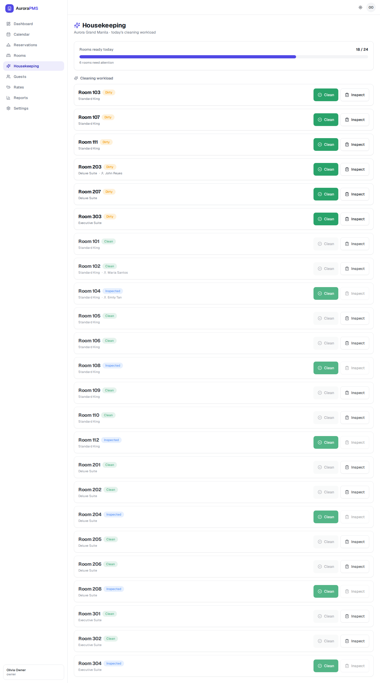The image size is (380, 683).
Task: Inspect Room 111
Action: [x=355, y=144]
